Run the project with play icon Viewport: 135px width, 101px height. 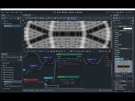(107, 12)
